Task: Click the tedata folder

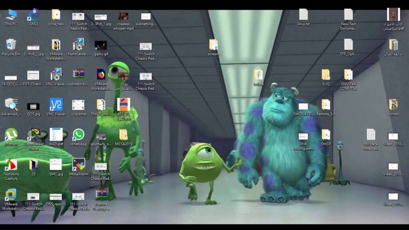Action: pyautogui.click(x=258, y=75)
